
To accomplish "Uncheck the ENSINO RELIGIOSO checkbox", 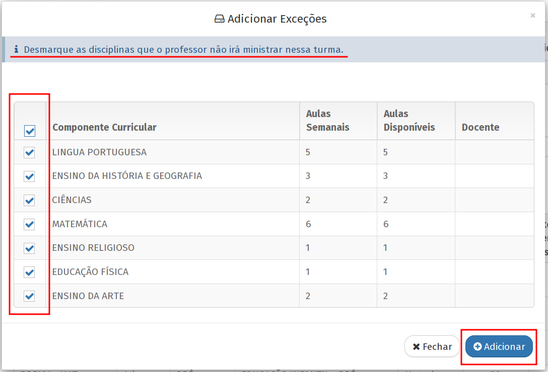I will (x=29, y=248).
